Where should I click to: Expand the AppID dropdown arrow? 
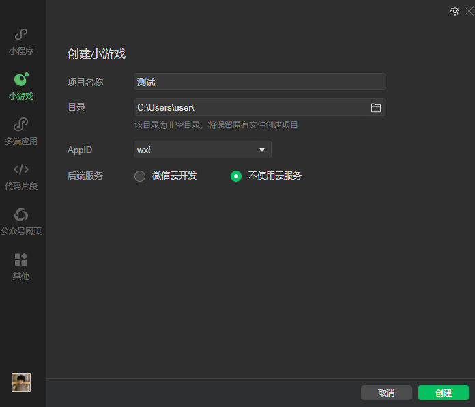coord(262,150)
